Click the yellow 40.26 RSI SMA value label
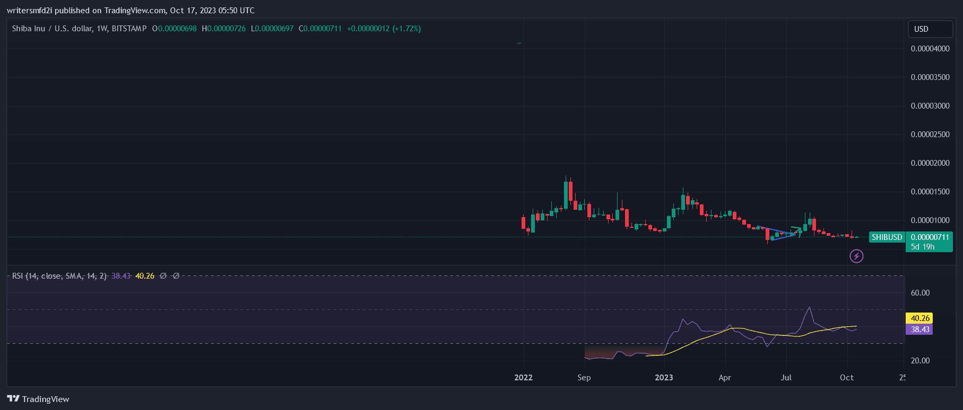The height and width of the screenshot is (410, 963). 919,318
